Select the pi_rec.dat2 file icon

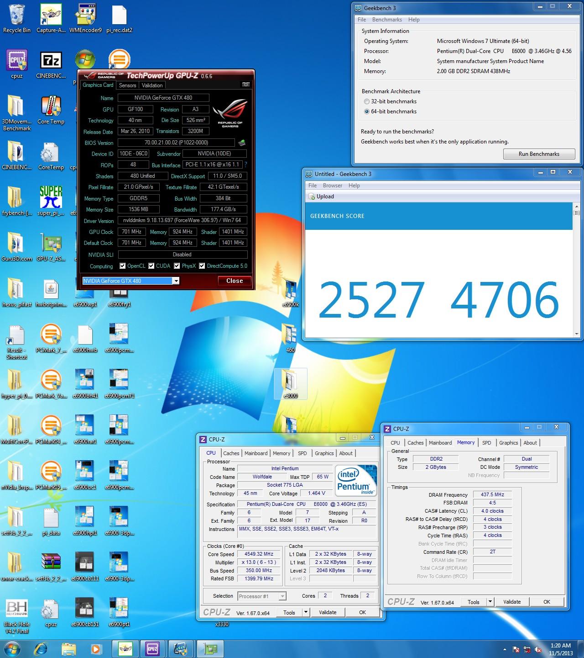click(x=119, y=18)
